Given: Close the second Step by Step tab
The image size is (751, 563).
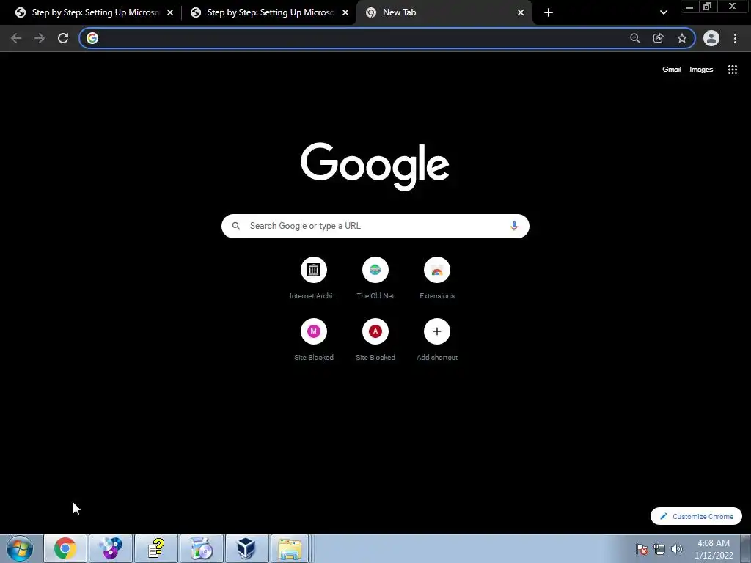Looking at the screenshot, I should tap(345, 12).
